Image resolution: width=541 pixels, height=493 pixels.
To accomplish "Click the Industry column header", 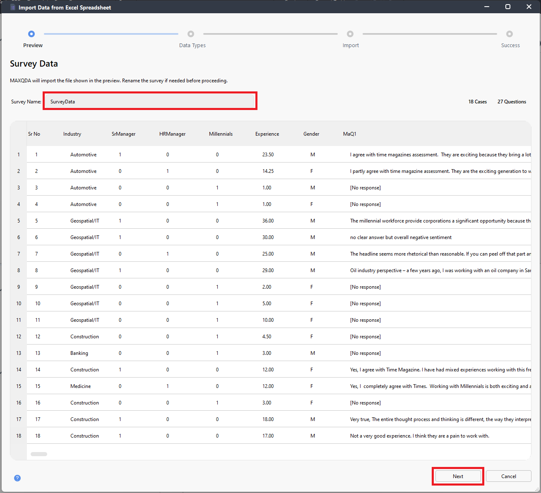I will click(x=72, y=134).
